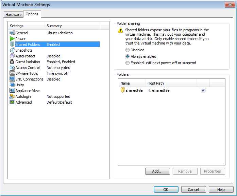The width and height of the screenshot is (237, 196).
Task: Click the Guest Isolation padlock icon
Action: [x=12, y=61]
